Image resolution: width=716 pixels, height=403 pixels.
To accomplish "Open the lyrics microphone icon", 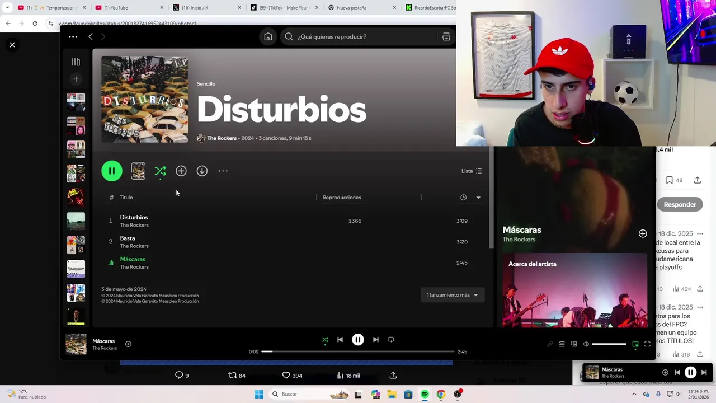I will (550, 344).
